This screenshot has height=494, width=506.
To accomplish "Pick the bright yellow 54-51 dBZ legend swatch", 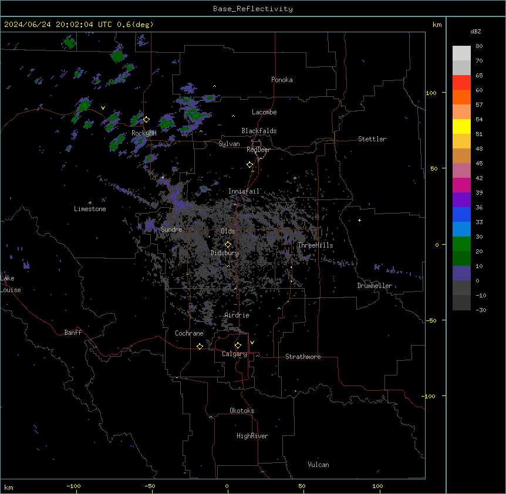I will coord(461,126).
